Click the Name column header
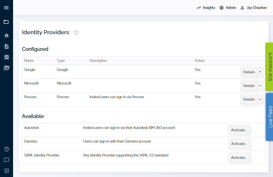The width and height of the screenshot is (273, 177). (29, 61)
